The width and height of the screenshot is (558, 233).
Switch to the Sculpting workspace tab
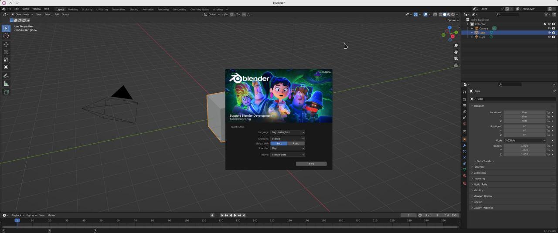tap(87, 9)
